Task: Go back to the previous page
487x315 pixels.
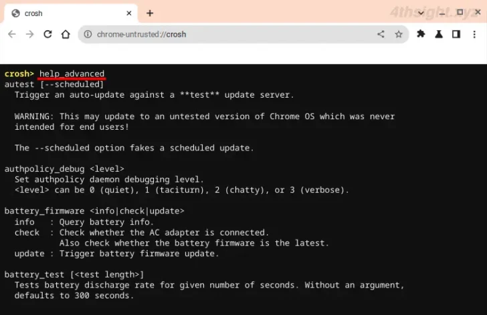Action: (12, 34)
